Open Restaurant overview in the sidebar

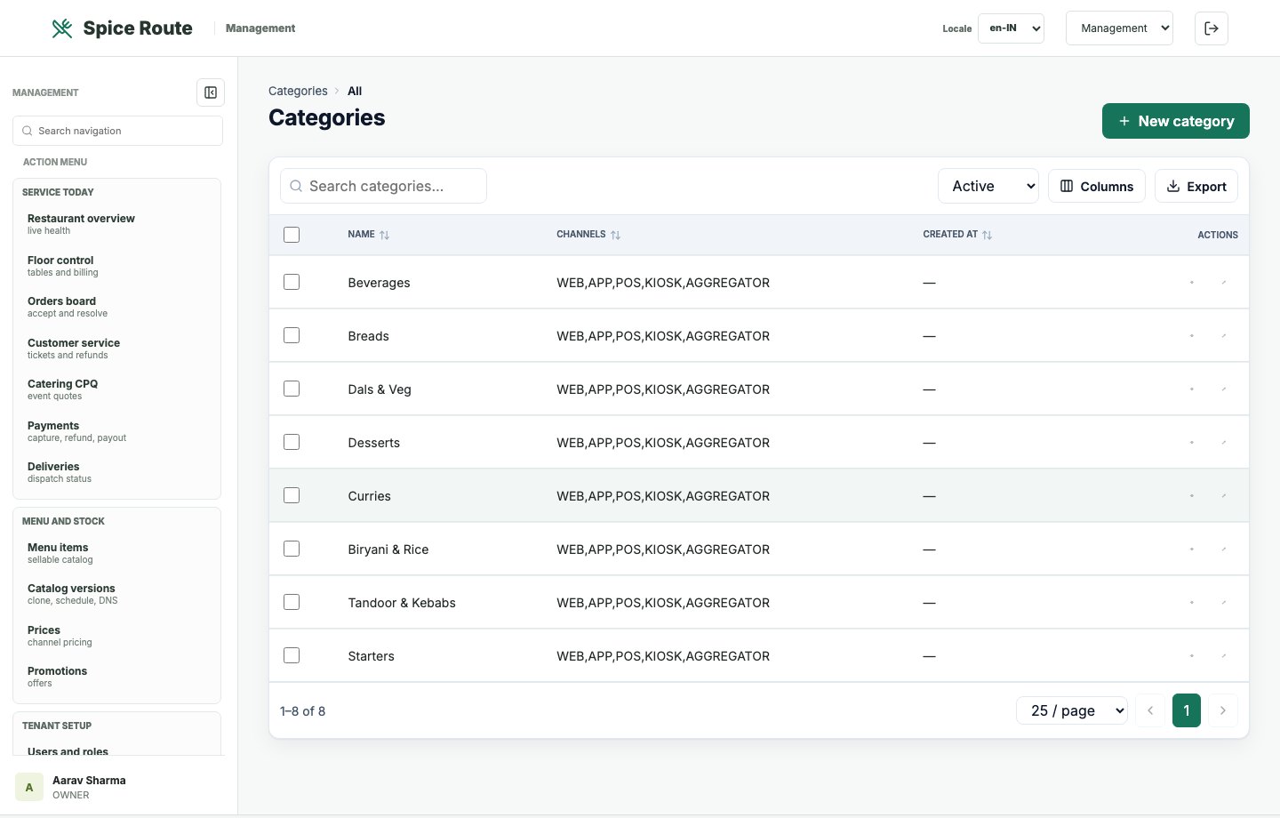(x=116, y=224)
